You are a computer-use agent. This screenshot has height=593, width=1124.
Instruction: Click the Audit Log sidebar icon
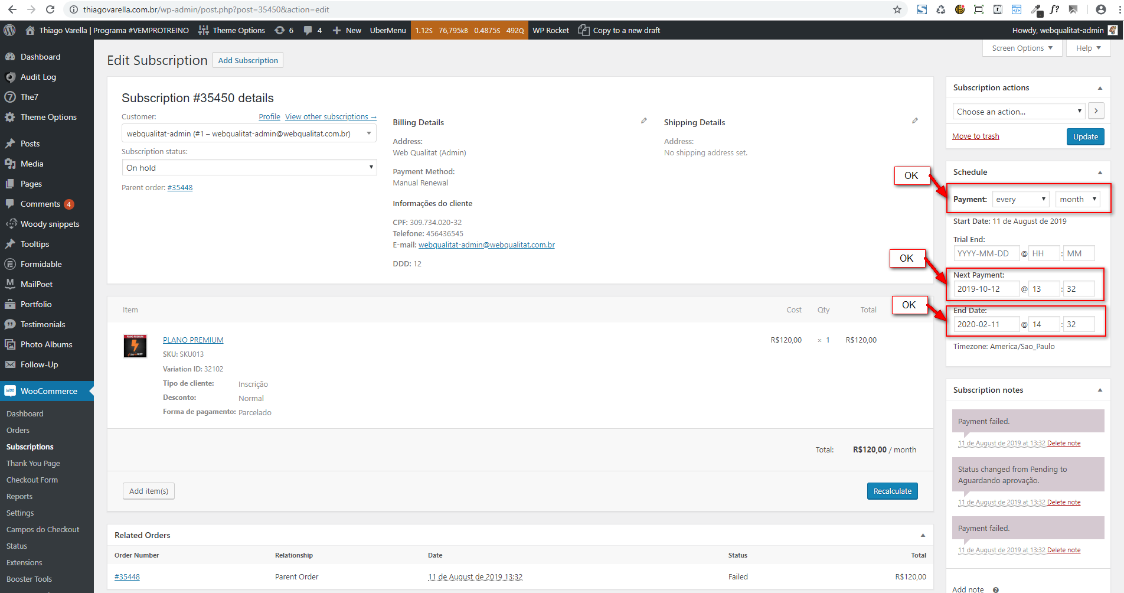[x=10, y=77]
